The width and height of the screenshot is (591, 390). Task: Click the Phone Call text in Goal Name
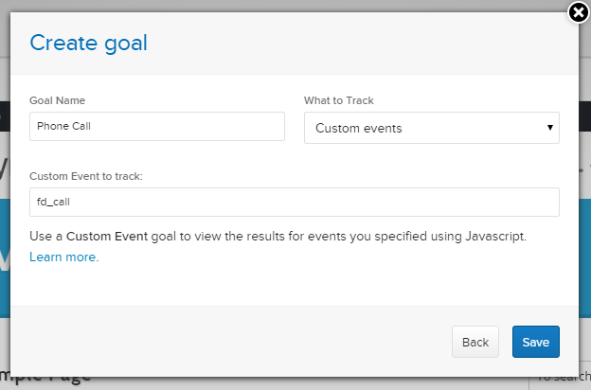(63, 126)
